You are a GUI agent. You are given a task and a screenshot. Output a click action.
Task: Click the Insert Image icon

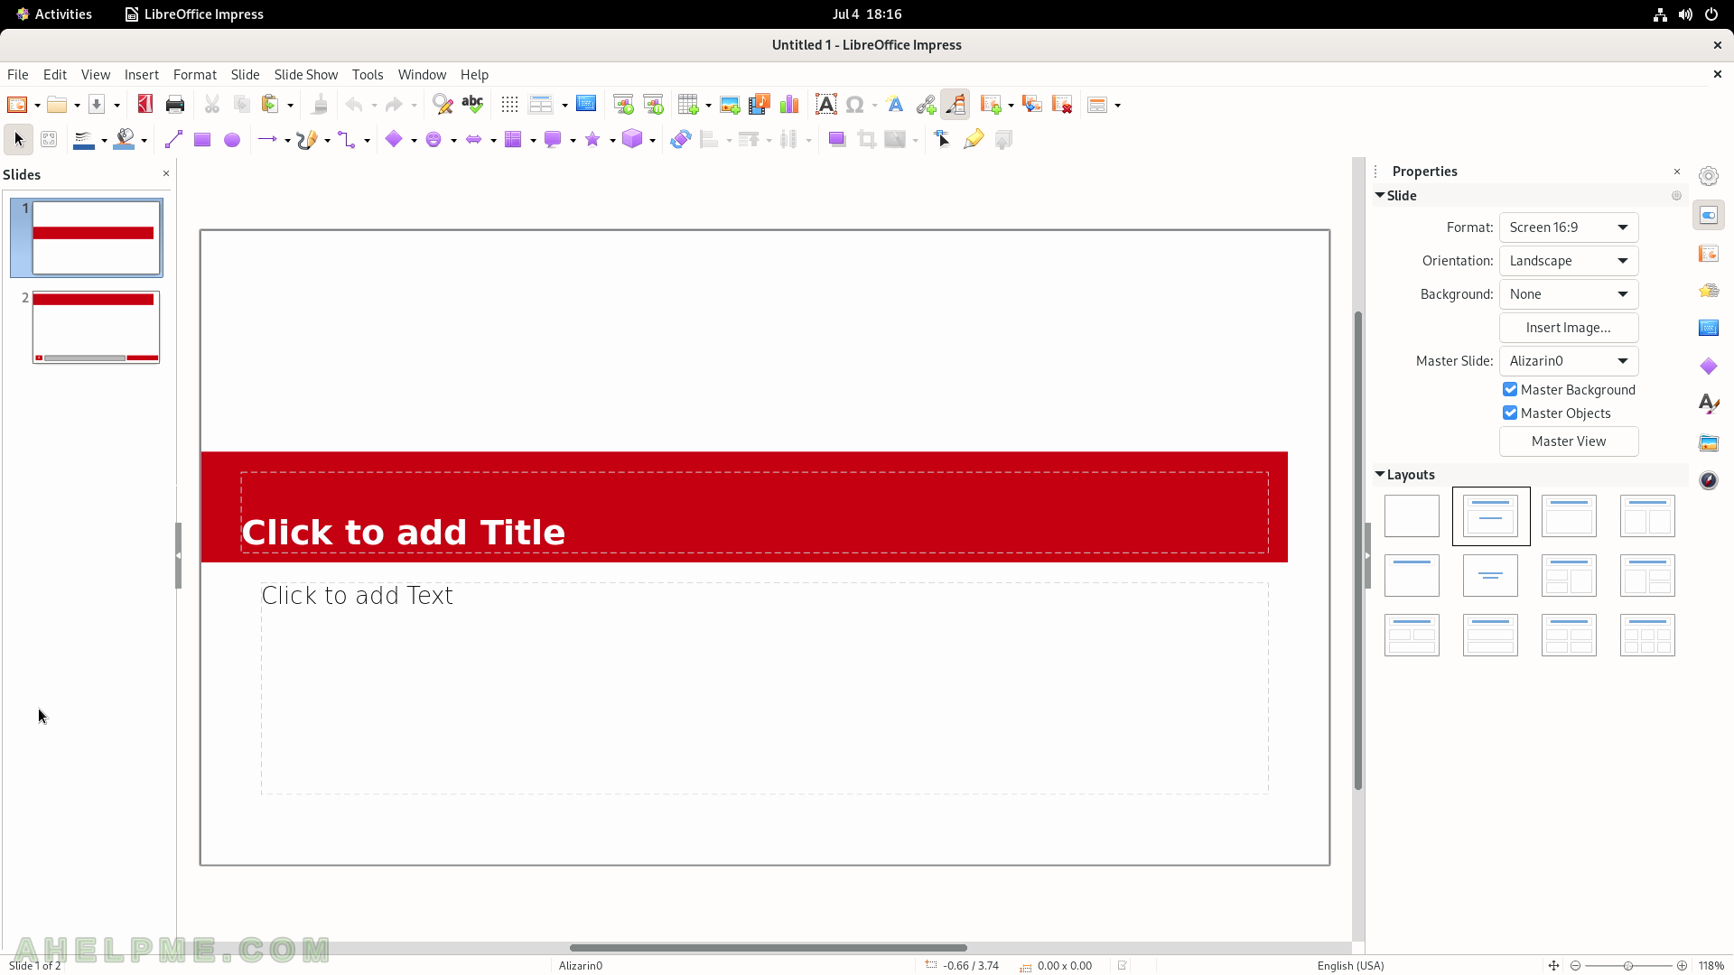pos(730,105)
